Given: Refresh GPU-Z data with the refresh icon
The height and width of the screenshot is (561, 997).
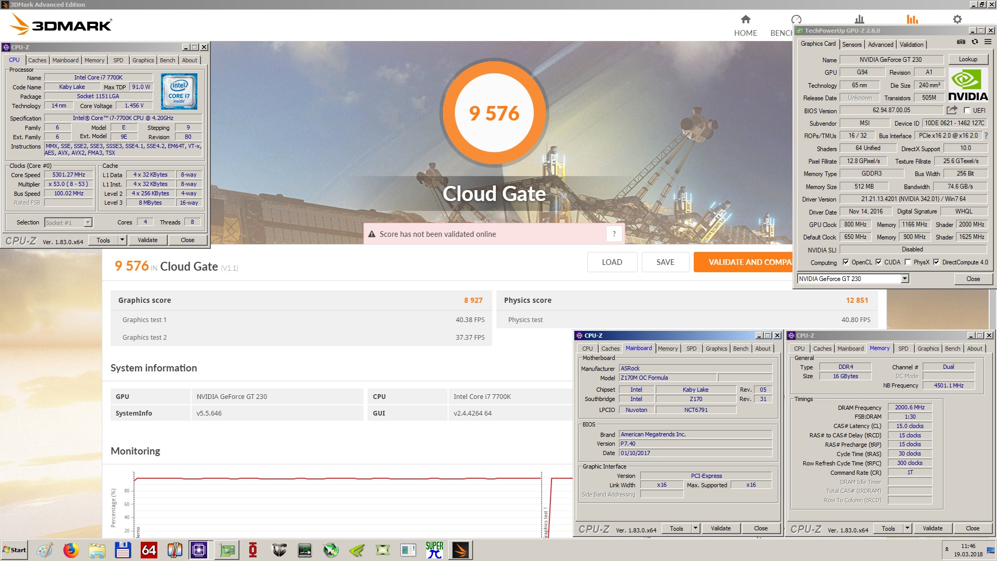Looking at the screenshot, I should coord(975,42).
